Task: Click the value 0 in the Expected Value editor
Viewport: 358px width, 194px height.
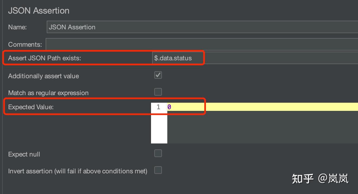Action: click(169, 107)
